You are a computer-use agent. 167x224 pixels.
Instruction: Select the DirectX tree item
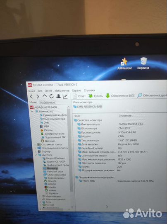tap(48, 205)
